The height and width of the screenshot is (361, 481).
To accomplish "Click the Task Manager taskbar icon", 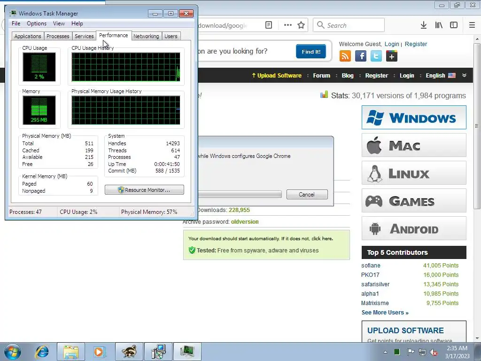I will pos(187,352).
